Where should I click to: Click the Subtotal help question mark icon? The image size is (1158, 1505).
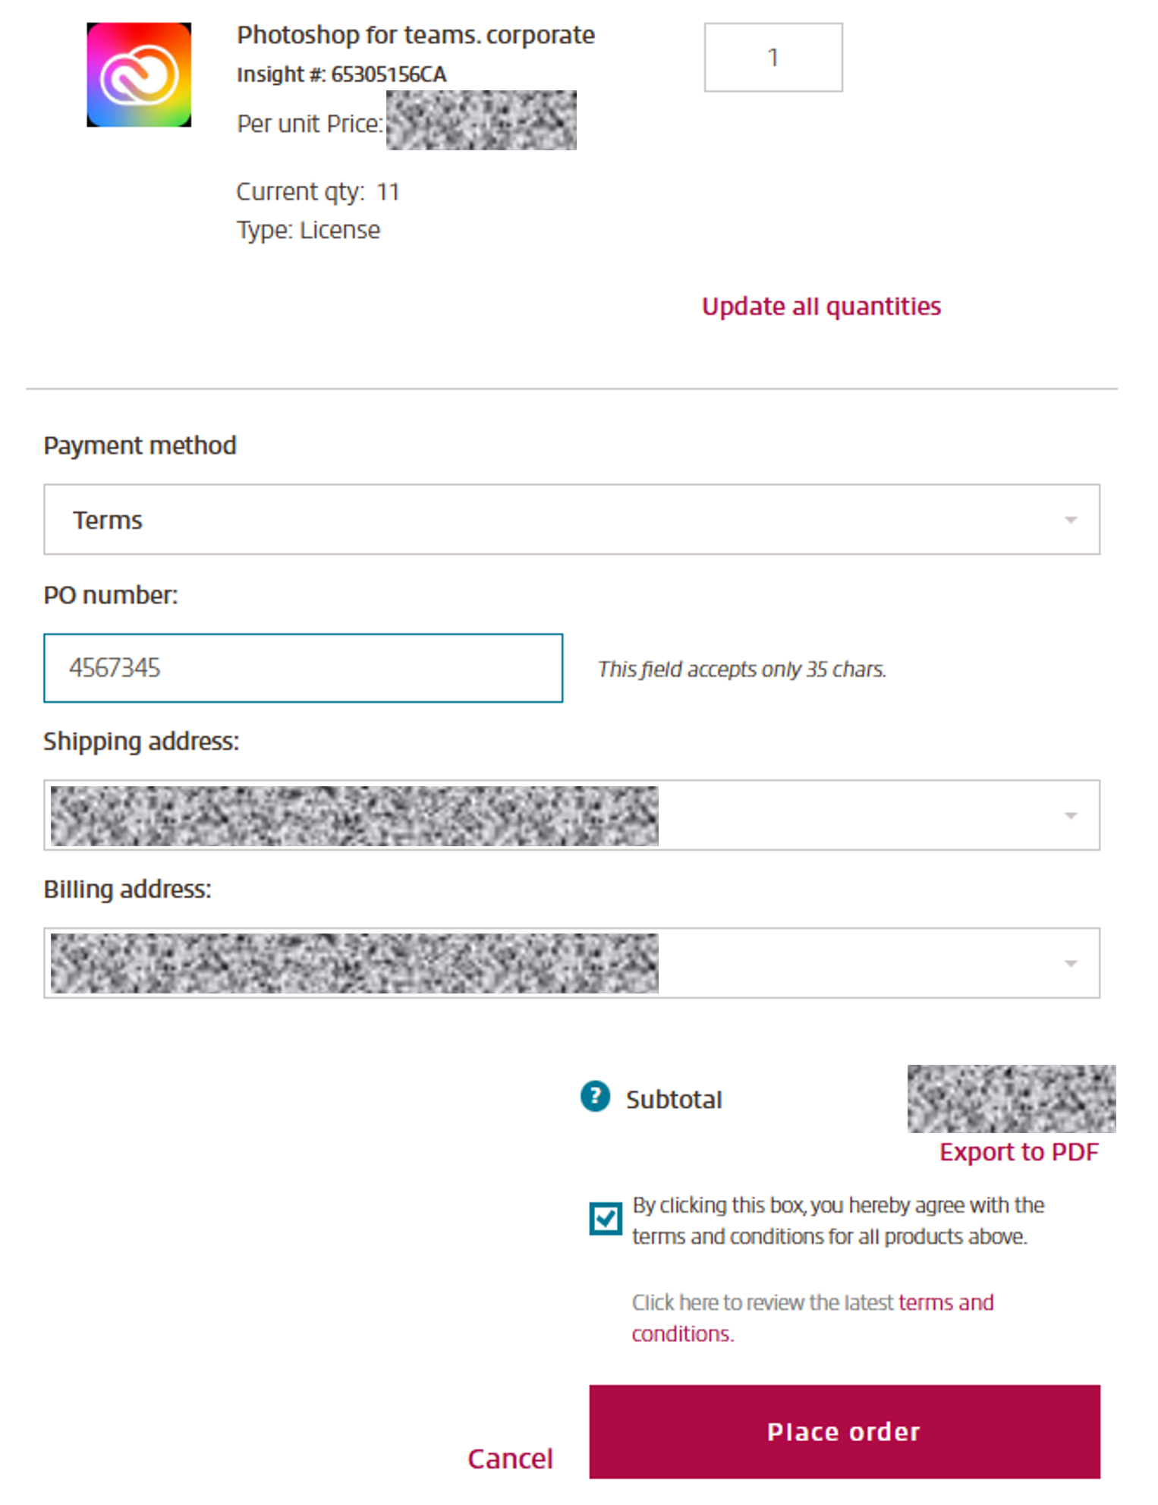[x=596, y=1096]
